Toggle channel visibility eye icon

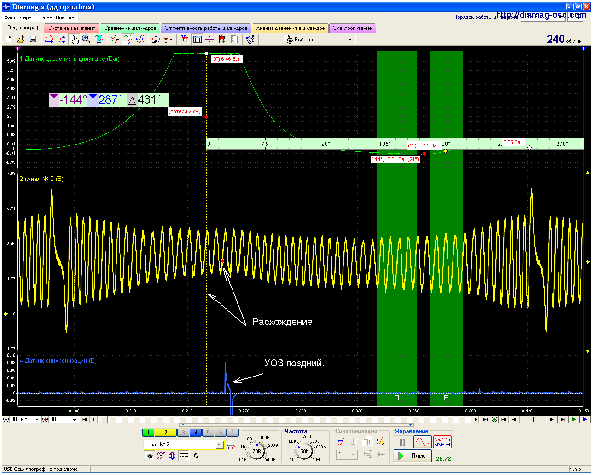pos(149,456)
